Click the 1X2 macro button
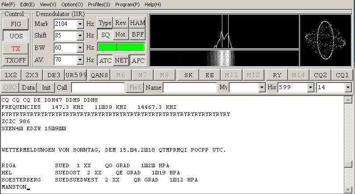Viewport: 355px width, 194px height. [x=11, y=75]
